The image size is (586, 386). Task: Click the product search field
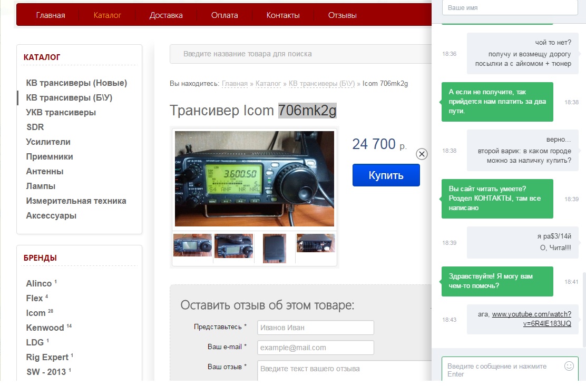[301, 54]
